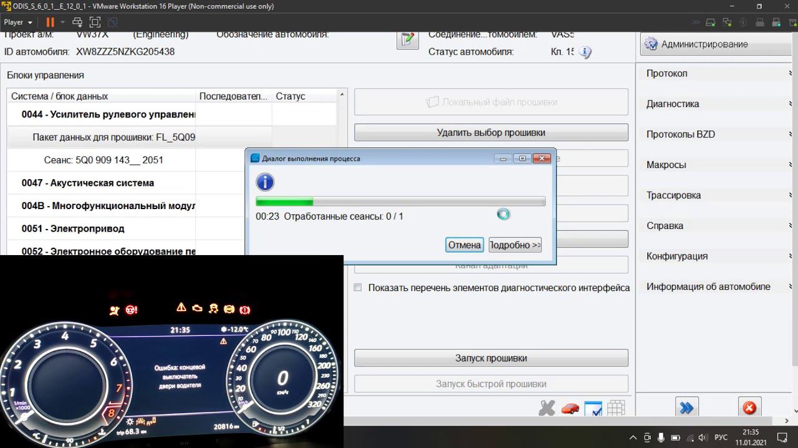The height and width of the screenshot is (448, 798).
Task: Open the power options dropdown arrow
Action: point(62,22)
